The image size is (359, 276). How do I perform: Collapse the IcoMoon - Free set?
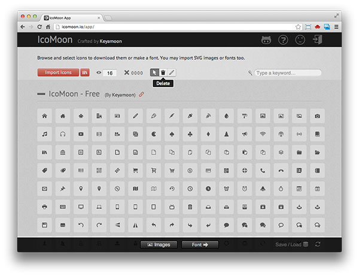[41, 94]
